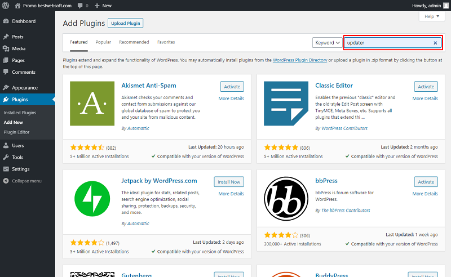Viewport: 451px width, 277px height.
Task: Activate the Akismet Anti-Spam plugin
Action: pos(232,87)
